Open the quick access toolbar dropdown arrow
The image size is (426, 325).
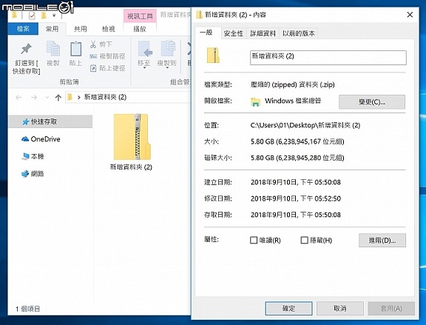point(54,16)
